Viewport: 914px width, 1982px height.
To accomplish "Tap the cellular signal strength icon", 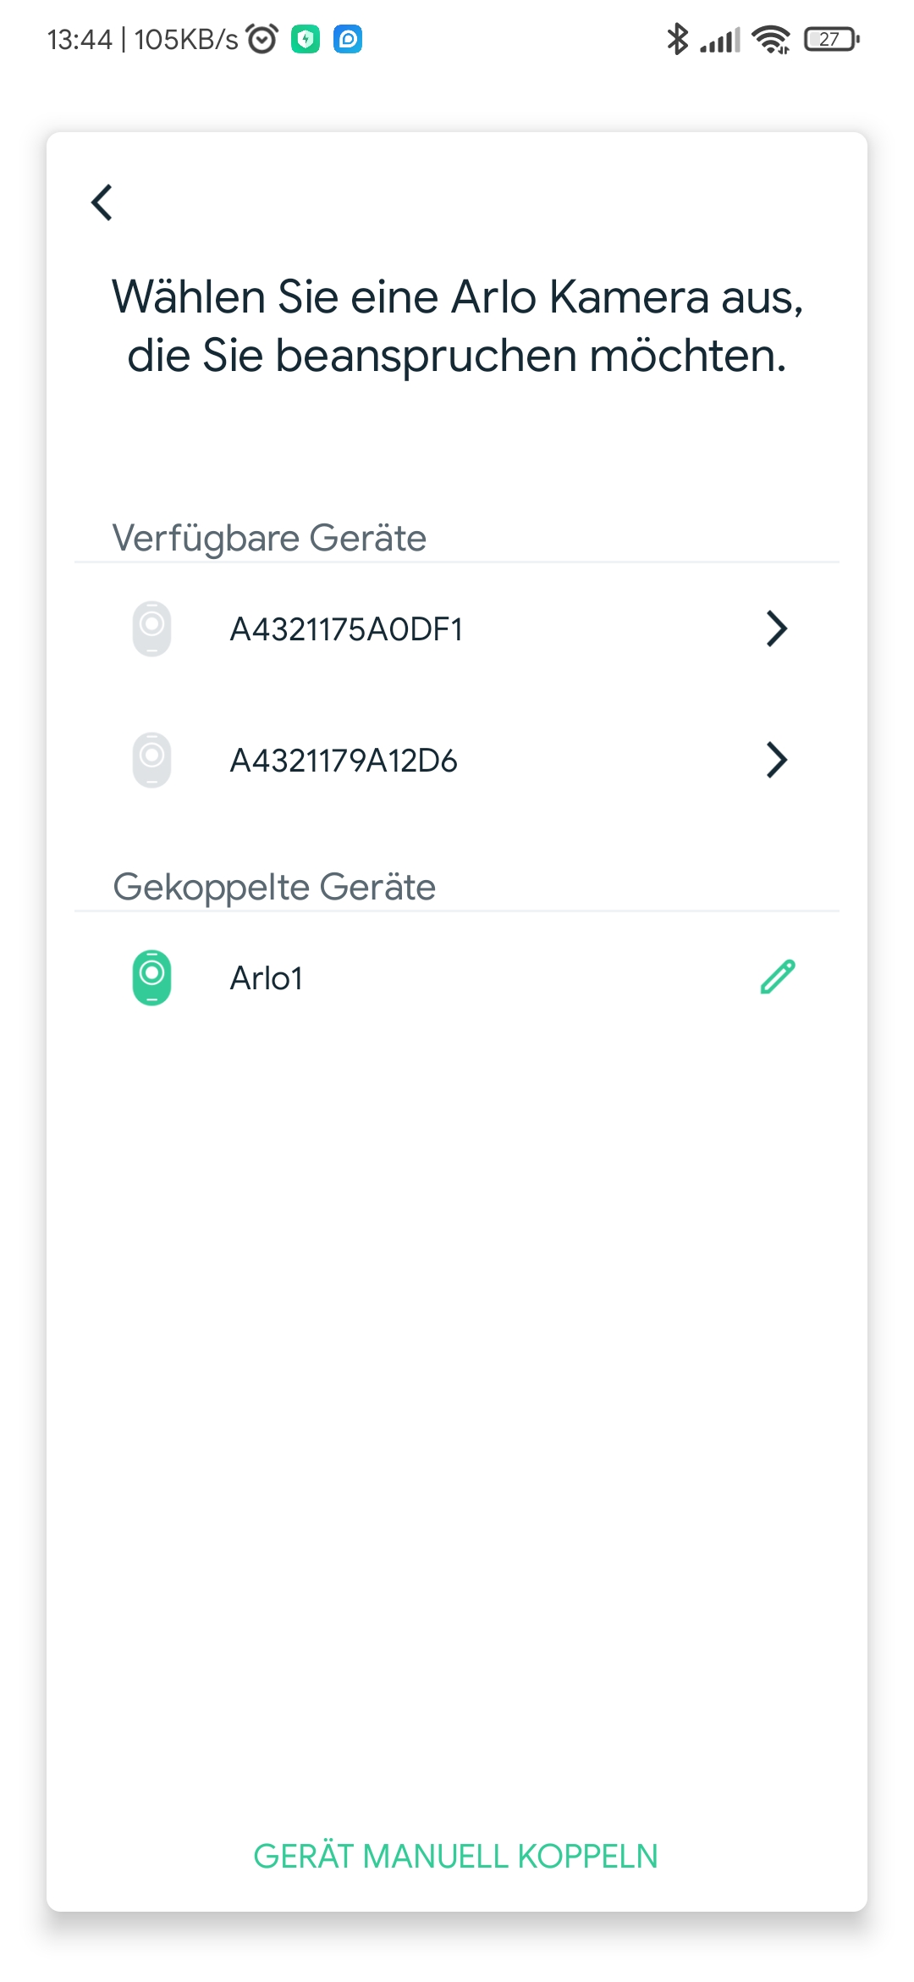I will (720, 40).
